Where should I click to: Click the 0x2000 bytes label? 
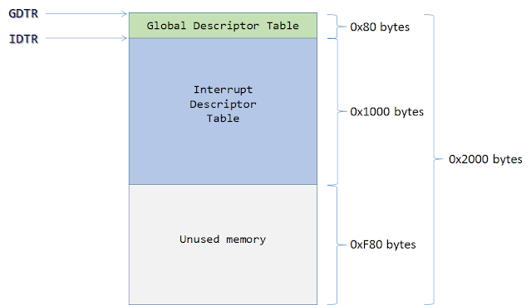pos(485,159)
